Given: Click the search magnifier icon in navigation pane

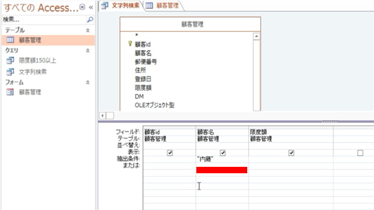Looking at the screenshot, I should click(90, 19).
